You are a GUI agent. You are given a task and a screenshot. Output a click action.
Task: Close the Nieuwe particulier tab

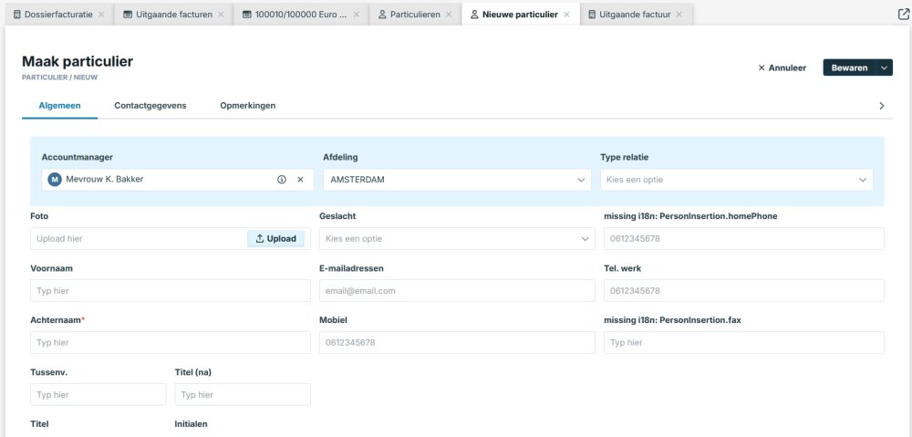567,15
